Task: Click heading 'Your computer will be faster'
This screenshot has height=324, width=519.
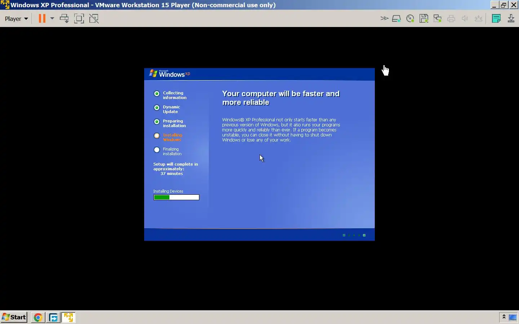Action: [281, 98]
